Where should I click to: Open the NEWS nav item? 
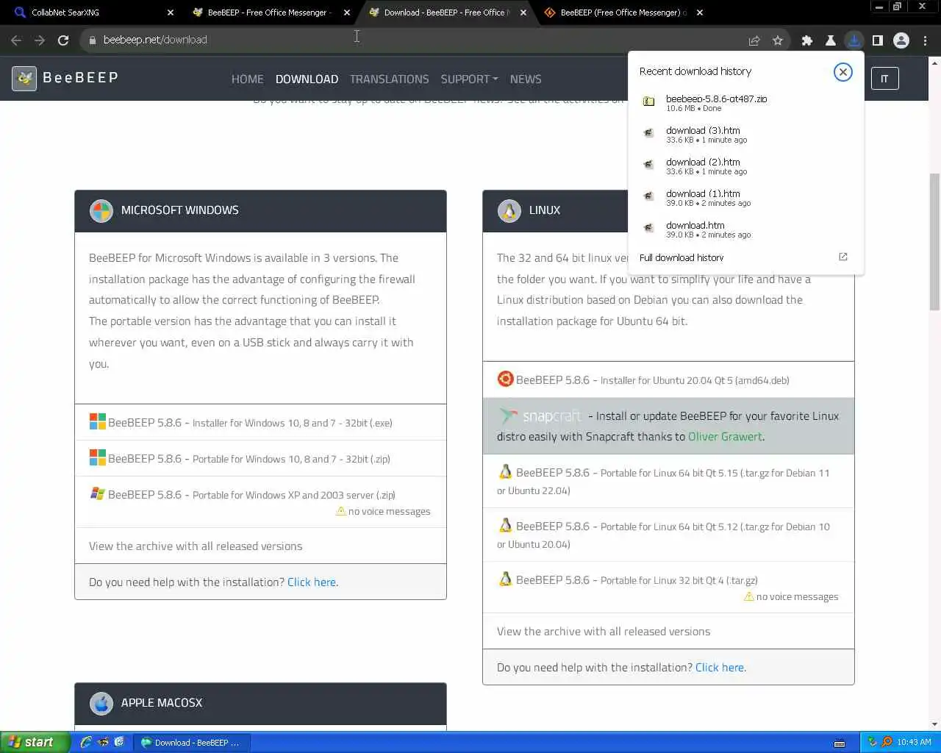click(526, 79)
